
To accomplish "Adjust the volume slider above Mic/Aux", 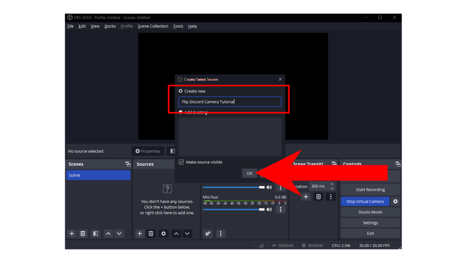I will [x=234, y=187].
